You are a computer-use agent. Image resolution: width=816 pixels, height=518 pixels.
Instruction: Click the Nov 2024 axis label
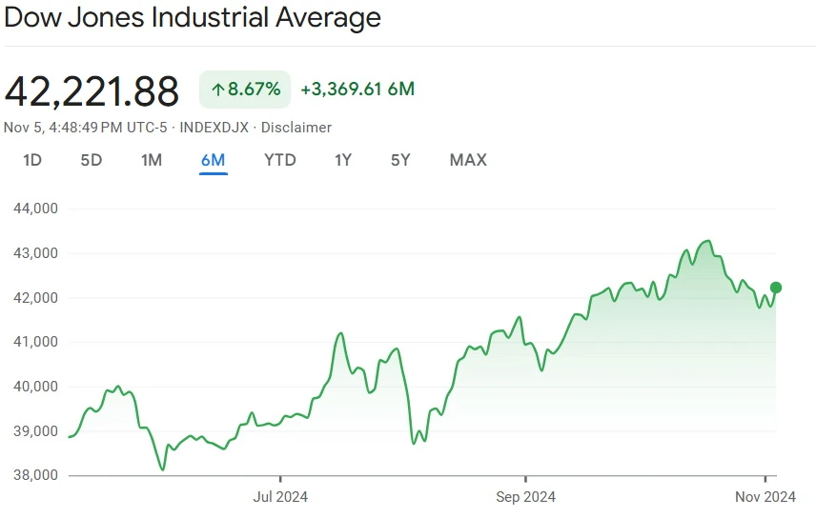coord(765,497)
